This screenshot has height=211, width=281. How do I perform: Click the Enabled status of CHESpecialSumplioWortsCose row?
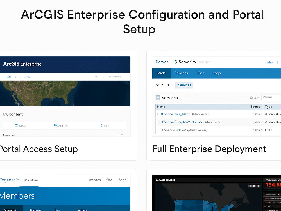click(257, 122)
